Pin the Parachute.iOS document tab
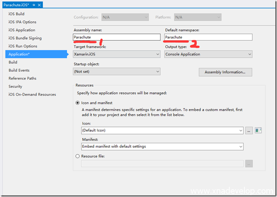The width and height of the screenshot is (277, 197). [x=33, y=5]
